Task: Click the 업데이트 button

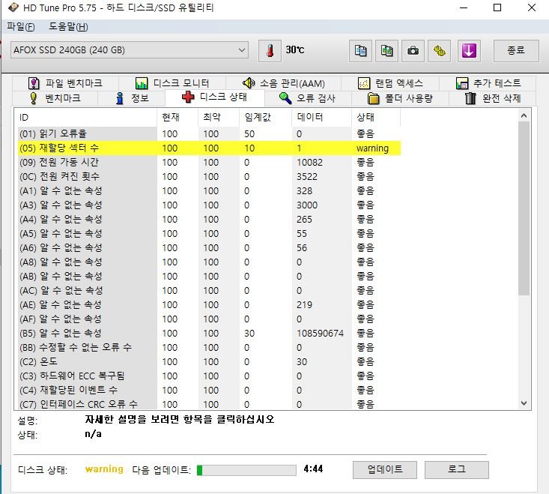Action: point(384,469)
